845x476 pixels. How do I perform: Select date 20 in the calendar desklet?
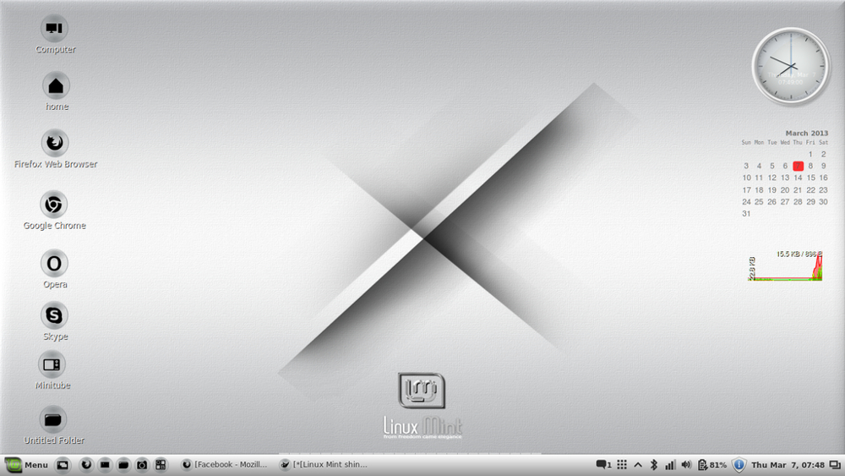pos(785,190)
